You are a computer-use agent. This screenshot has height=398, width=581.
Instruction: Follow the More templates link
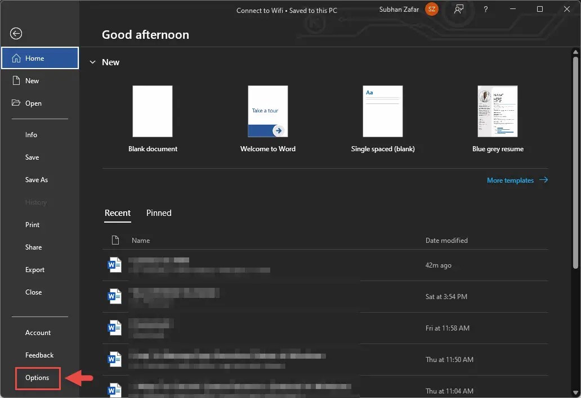510,180
